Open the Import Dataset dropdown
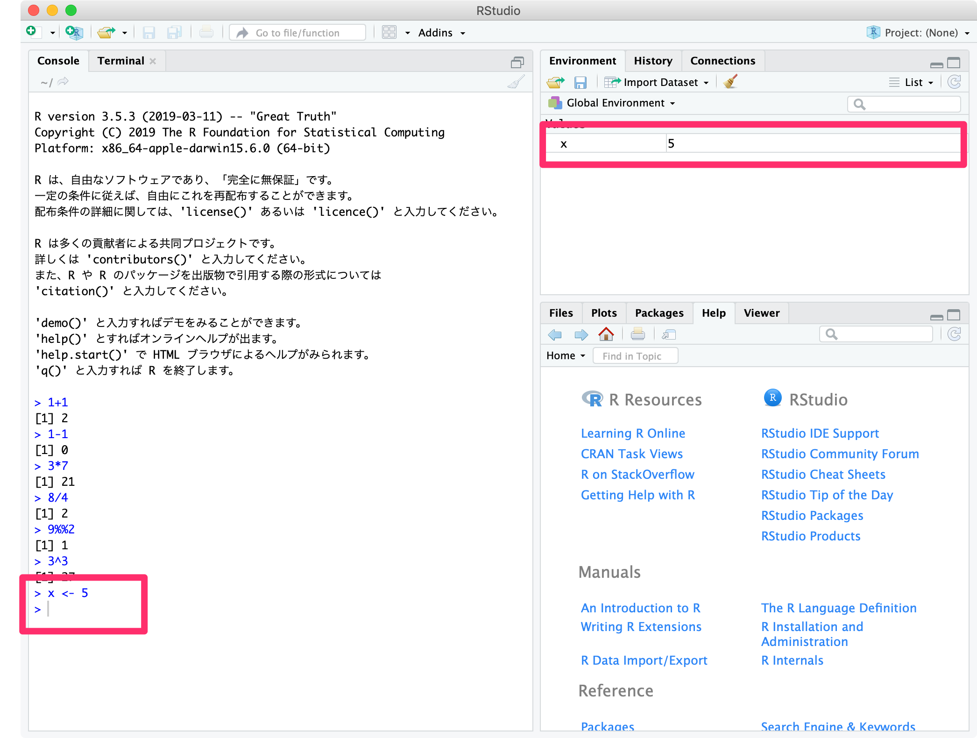This screenshot has height=738, width=977. 657,82
